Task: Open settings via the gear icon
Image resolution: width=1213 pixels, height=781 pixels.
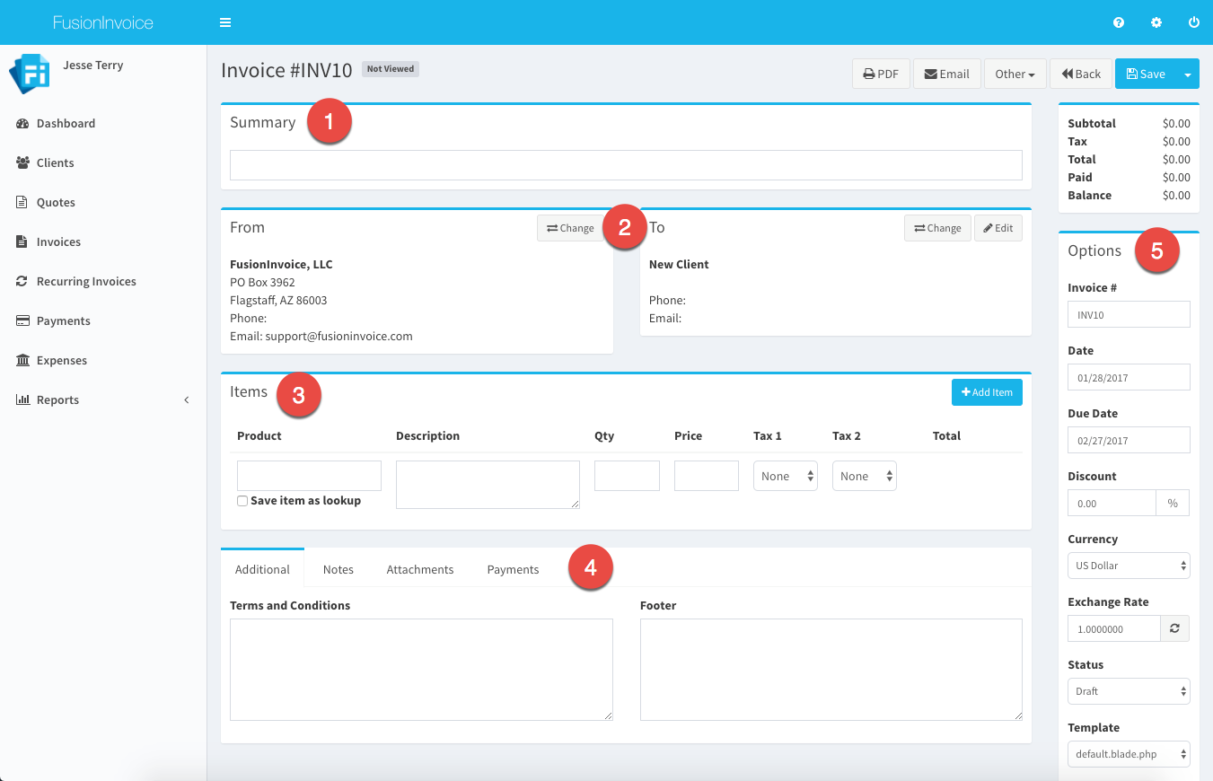Action: tap(1156, 22)
